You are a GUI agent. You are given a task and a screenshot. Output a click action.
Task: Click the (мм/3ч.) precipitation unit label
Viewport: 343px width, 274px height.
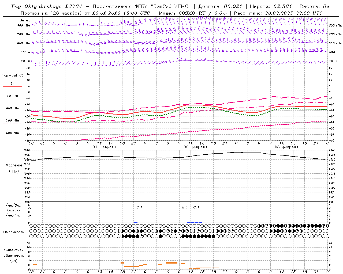pos(14,205)
